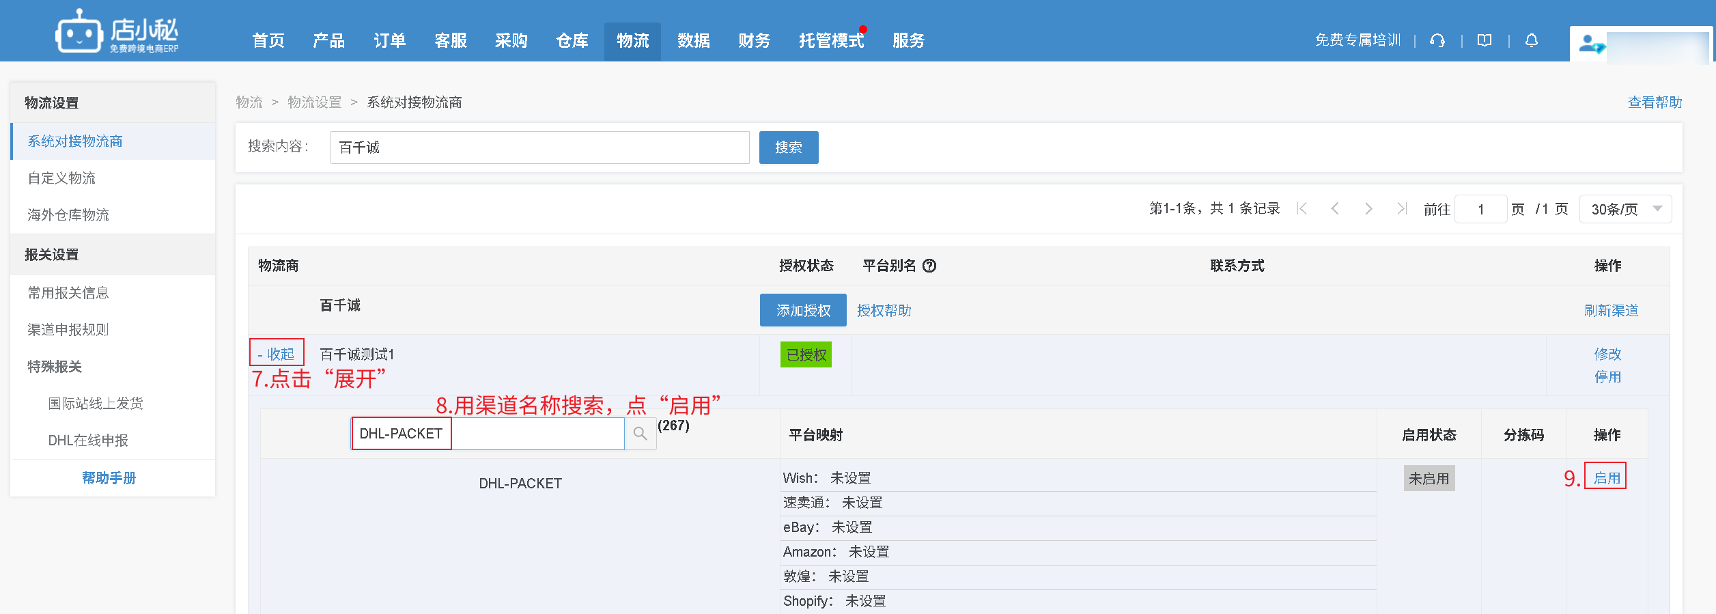Go to the first page arrow

1302,209
